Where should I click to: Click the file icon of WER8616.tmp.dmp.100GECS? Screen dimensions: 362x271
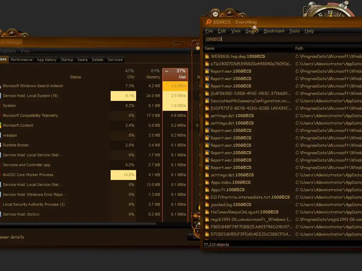tap(207, 56)
